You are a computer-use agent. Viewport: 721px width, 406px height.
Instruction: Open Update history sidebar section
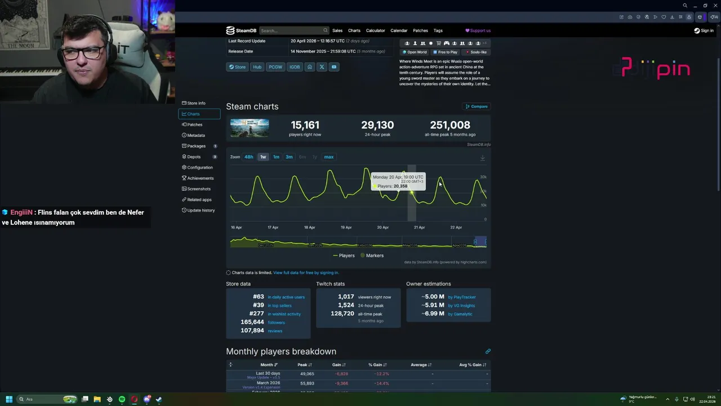click(x=198, y=210)
